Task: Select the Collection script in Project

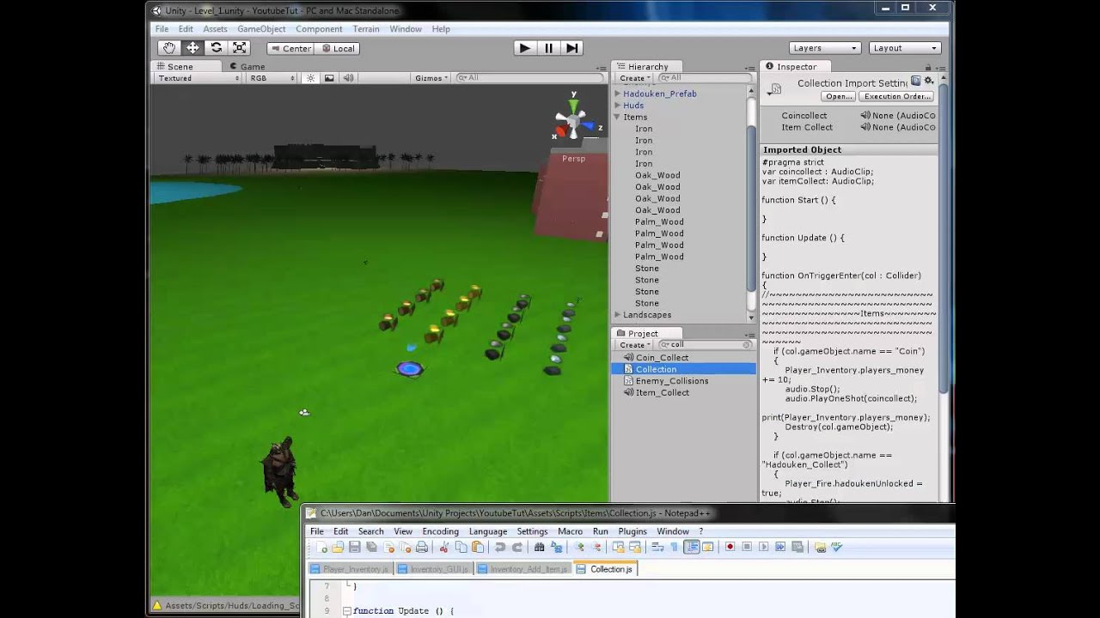Action: click(x=683, y=369)
